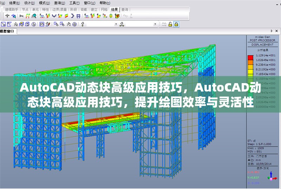Screen dimensions: 281x189
Task: Open the 帮助(H) menu
Action: 105,3
